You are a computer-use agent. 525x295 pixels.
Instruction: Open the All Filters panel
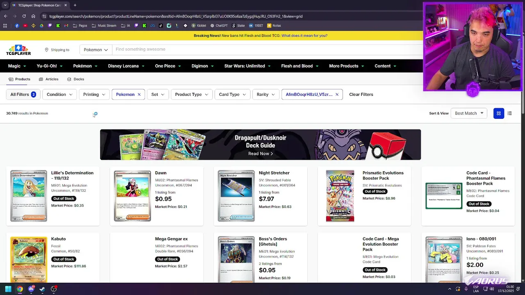[x=23, y=95]
